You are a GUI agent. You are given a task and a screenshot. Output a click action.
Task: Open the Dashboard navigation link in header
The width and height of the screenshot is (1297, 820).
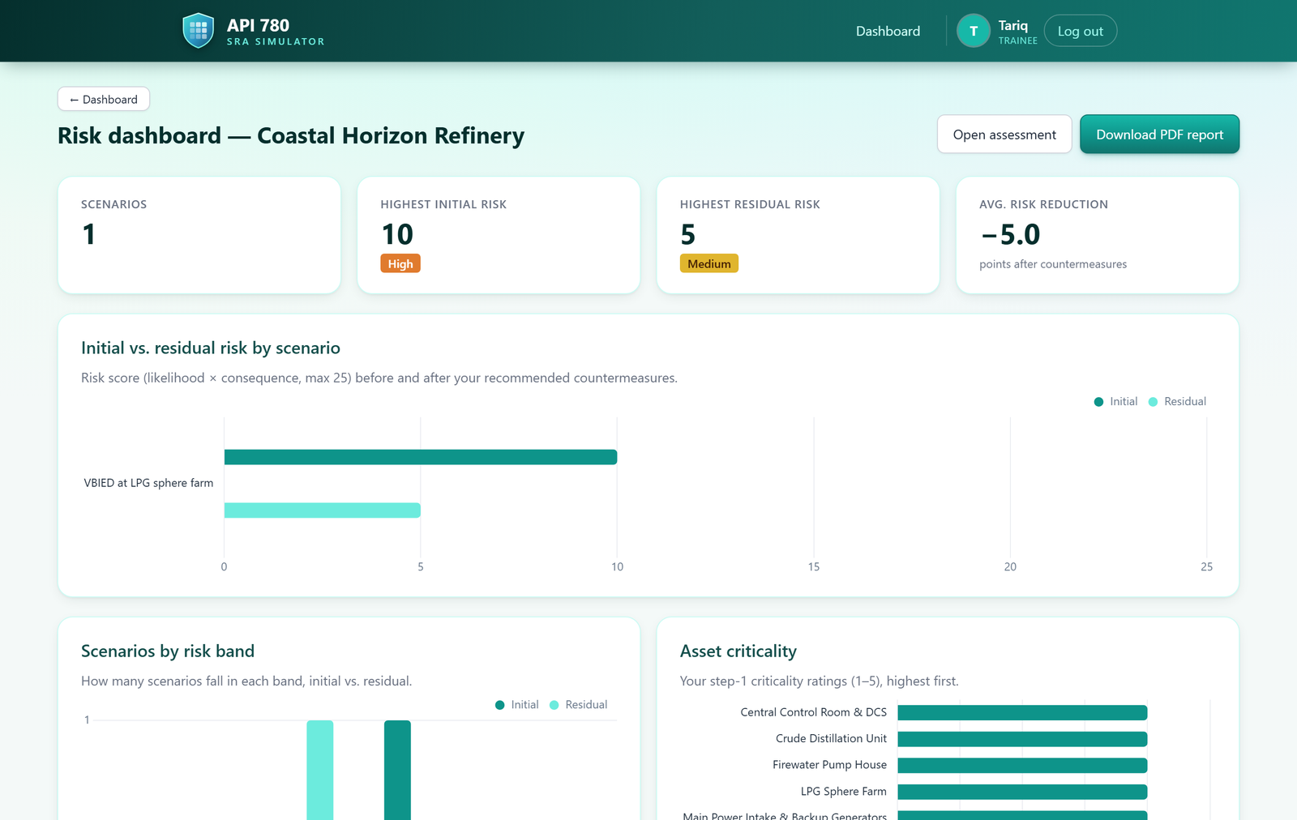pos(888,31)
